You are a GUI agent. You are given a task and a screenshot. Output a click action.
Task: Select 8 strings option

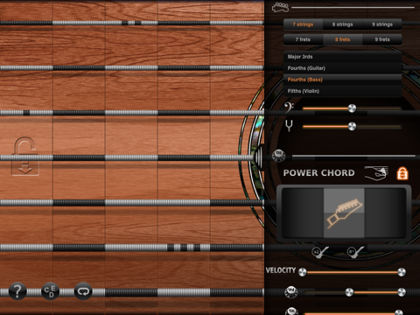[342, 24]
